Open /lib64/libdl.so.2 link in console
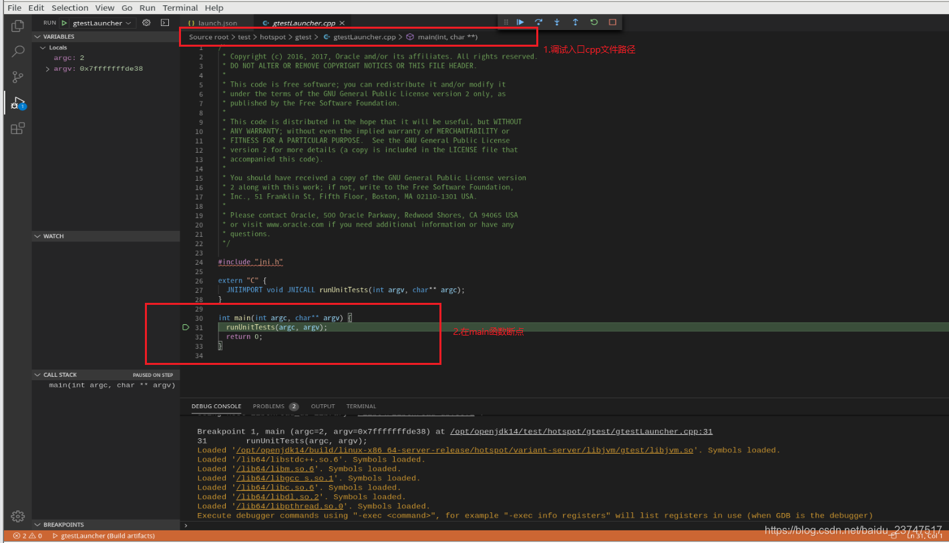 tap(277, 497)
